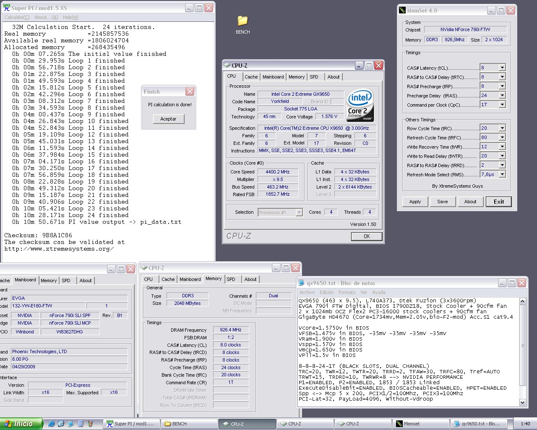Click the Checksum: 9B8A1C86 line in Super PI

(x=38, y=235)
